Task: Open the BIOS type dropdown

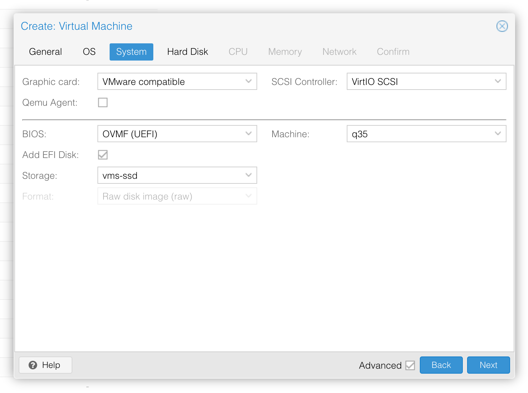Action: (248, 134)
